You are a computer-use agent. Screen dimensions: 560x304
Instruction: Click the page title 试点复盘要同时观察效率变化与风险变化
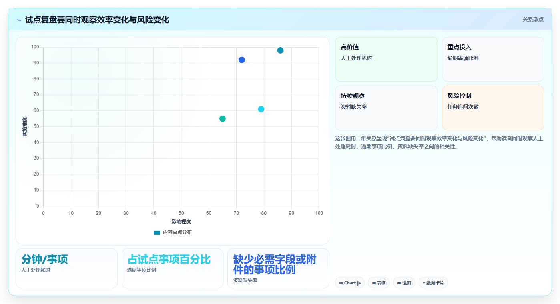[x=97, y=20]
